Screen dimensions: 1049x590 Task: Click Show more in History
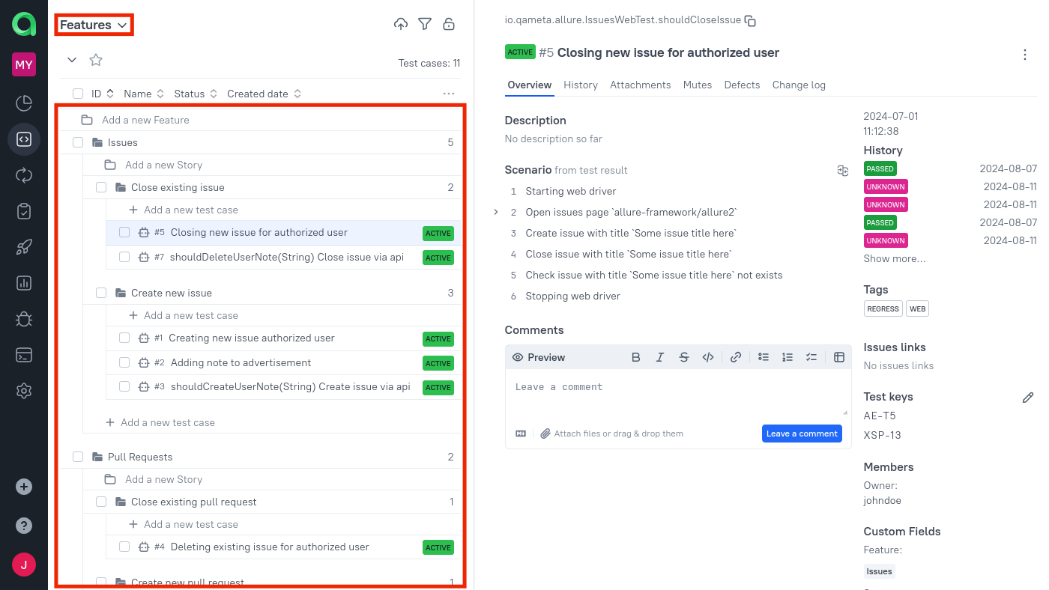click(x=895, y=258)
